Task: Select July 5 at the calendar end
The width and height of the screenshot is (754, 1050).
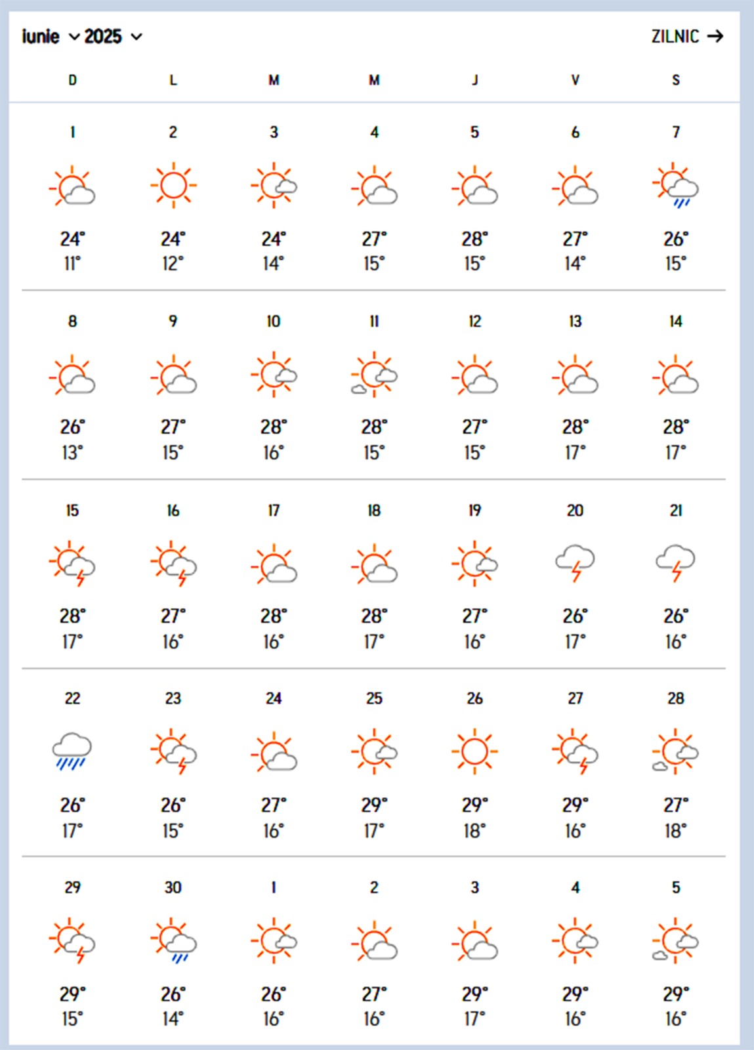Action: (676, 888)
